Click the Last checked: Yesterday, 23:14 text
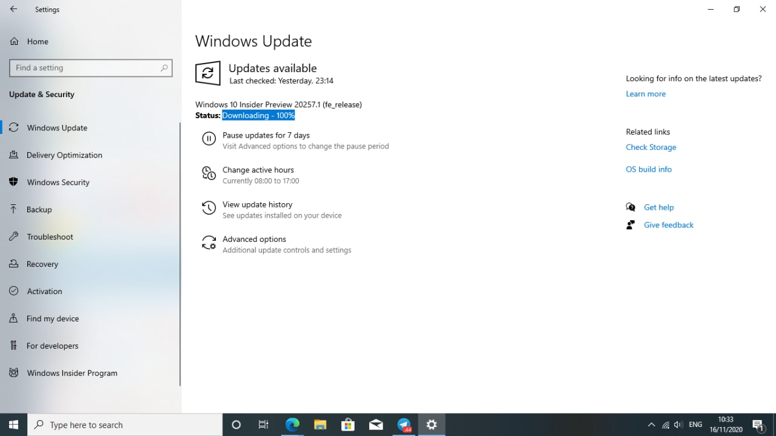Screen dimensions: 776x436 tap(281, 81)
